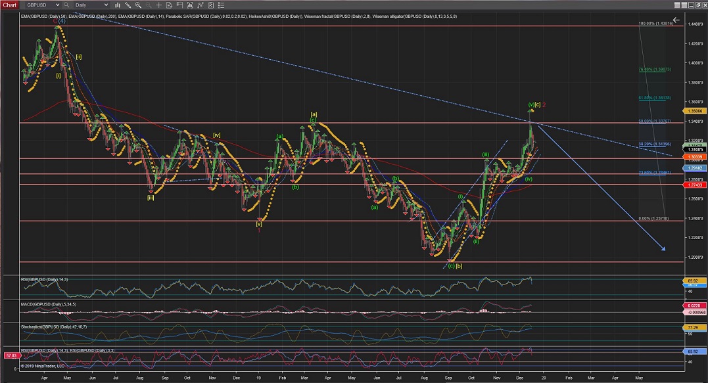Click the blue (4) label at April peak
708x383 pixels.
[x=61, y=21]
